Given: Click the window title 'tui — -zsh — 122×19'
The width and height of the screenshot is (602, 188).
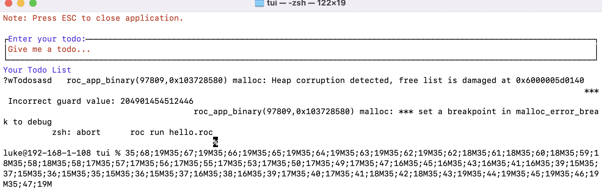Looking at the screenshot, I should pos(306,3).
